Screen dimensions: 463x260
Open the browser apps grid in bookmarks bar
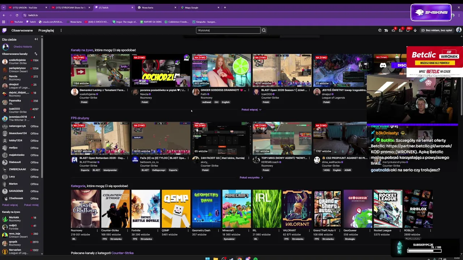tap(4, 22)
